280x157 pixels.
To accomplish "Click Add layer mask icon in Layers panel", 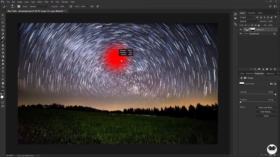I will (259, 69).
